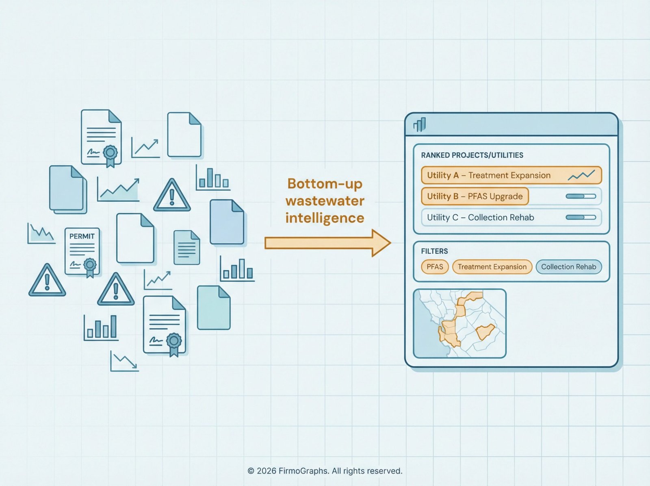Click the 'Bottom-up wastewater intelligence' label
The image size is (650, 486).
(325, 201)
